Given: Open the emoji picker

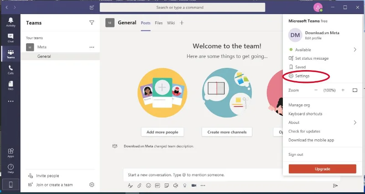Looking at the screenshot, I should coord(148,185).
